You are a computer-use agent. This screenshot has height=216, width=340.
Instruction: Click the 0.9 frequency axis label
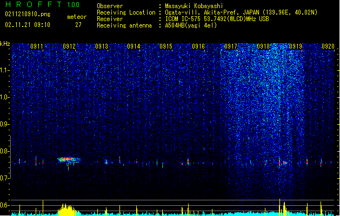[x=4, y=124]
